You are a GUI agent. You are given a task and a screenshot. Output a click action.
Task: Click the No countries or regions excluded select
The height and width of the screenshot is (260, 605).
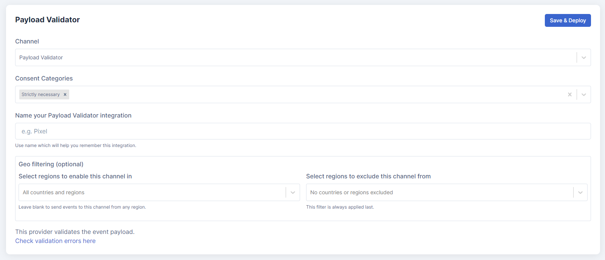point(439,192)
